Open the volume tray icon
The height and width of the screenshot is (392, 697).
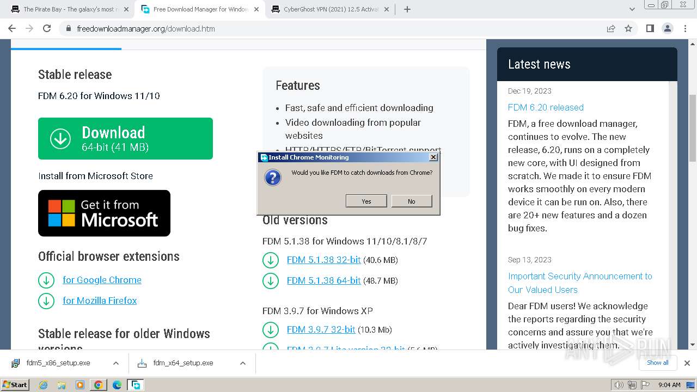(x=619, y=385)
